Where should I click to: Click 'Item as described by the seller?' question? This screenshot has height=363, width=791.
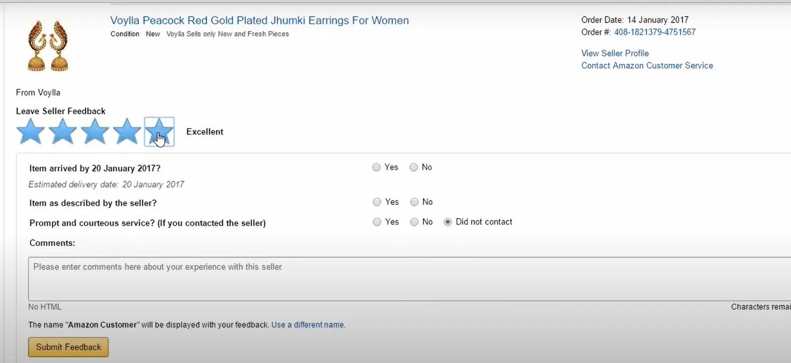point(93,203)
